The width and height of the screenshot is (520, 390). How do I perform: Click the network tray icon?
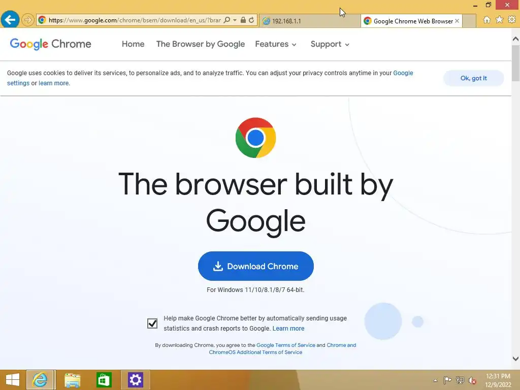click(x=460, y=380)
